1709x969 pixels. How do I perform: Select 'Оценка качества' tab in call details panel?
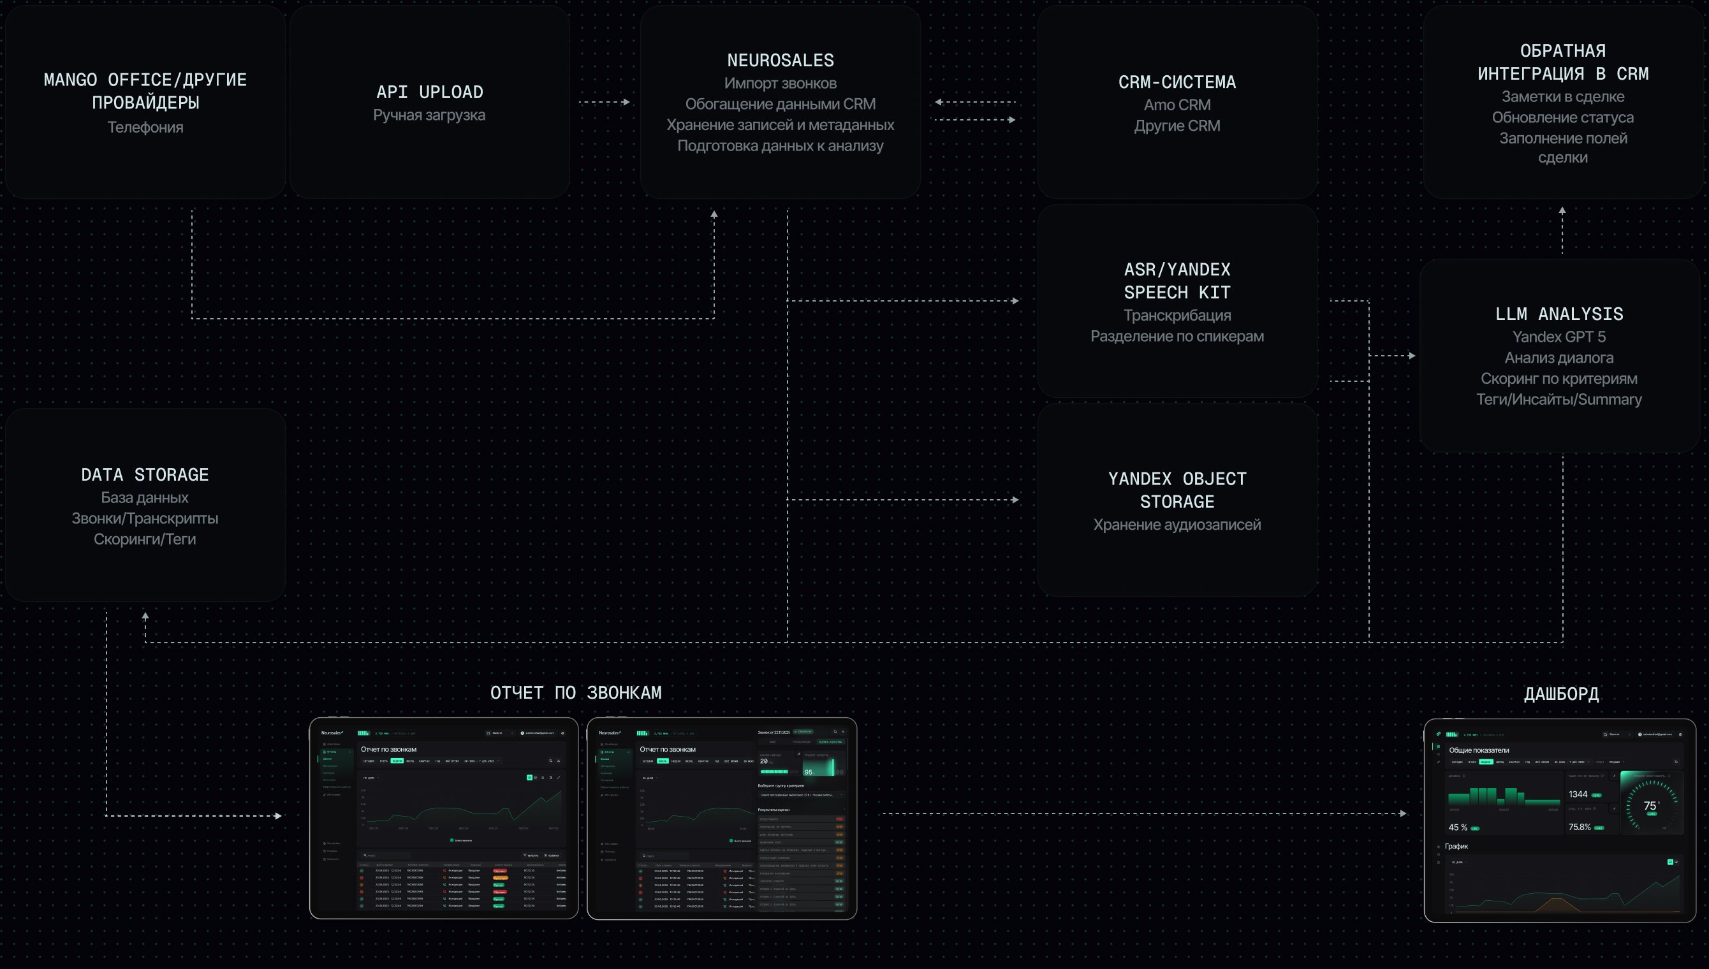(830, 742)
